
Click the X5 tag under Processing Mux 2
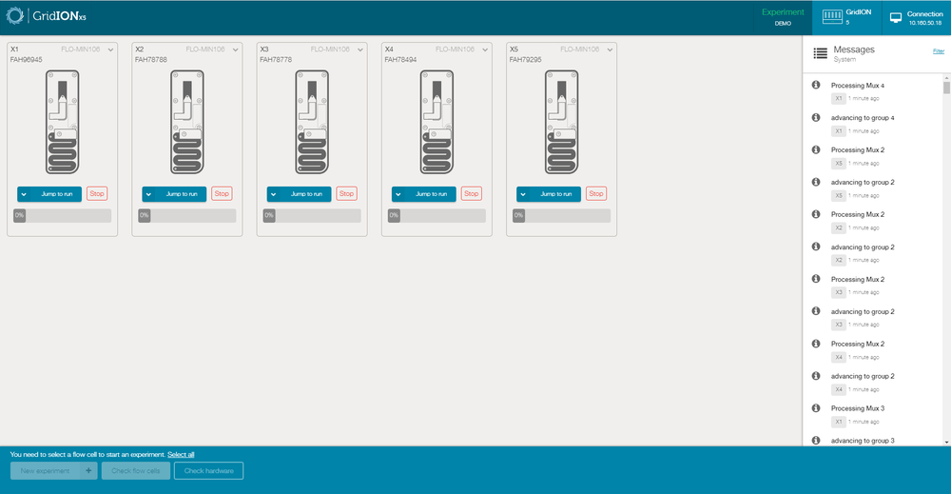(x=838, y=164)
